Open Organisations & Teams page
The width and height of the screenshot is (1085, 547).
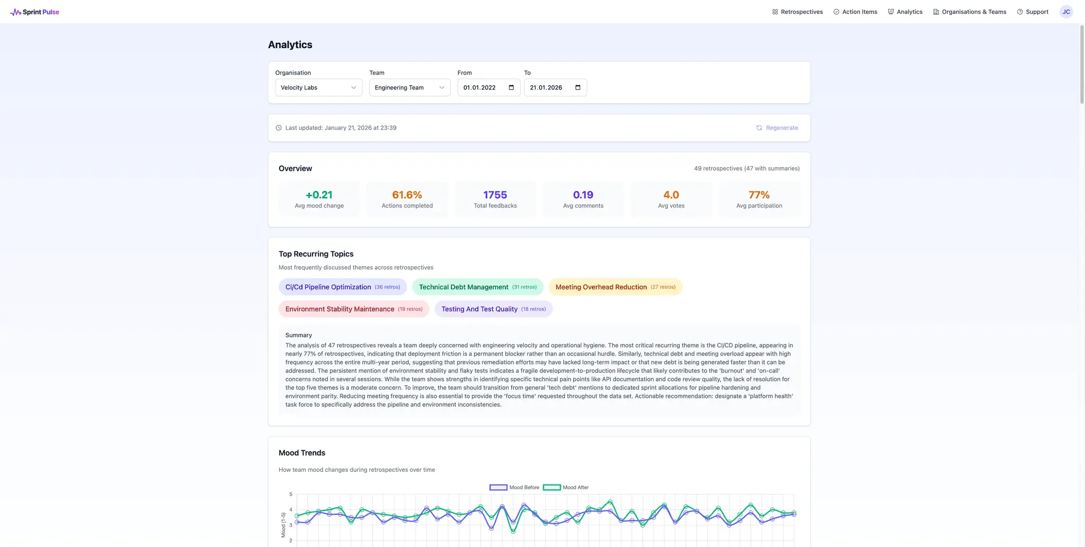(970, 12)
